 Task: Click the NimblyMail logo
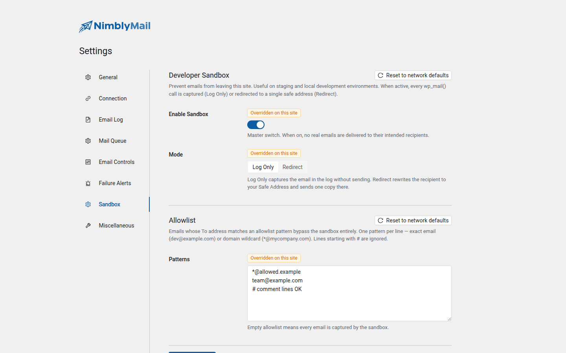coord(114,26)
